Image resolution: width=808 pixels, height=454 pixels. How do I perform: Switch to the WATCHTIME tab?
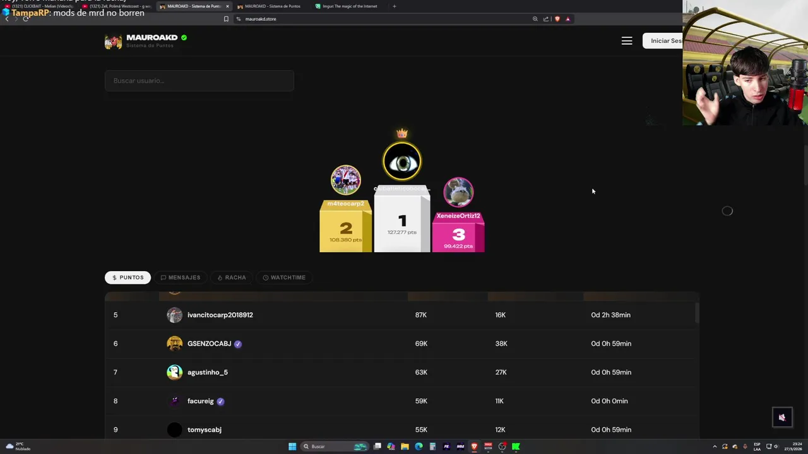tap(284, 277)
